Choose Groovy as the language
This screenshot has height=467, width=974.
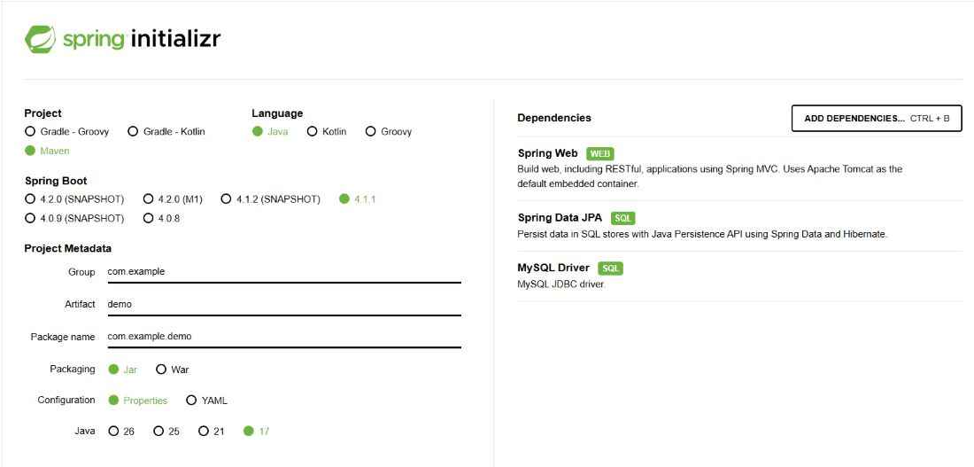pos(389,132)
